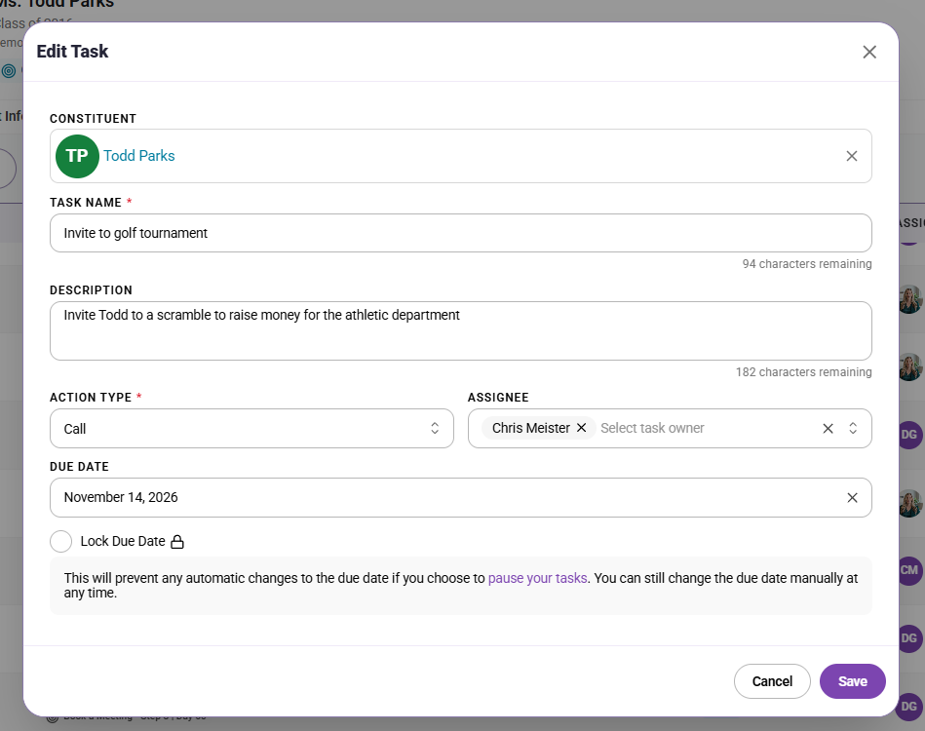Viewport: 925px width, 731px height.
Task: Open Todd Parks constituent link
Action: tap(139, 156)
